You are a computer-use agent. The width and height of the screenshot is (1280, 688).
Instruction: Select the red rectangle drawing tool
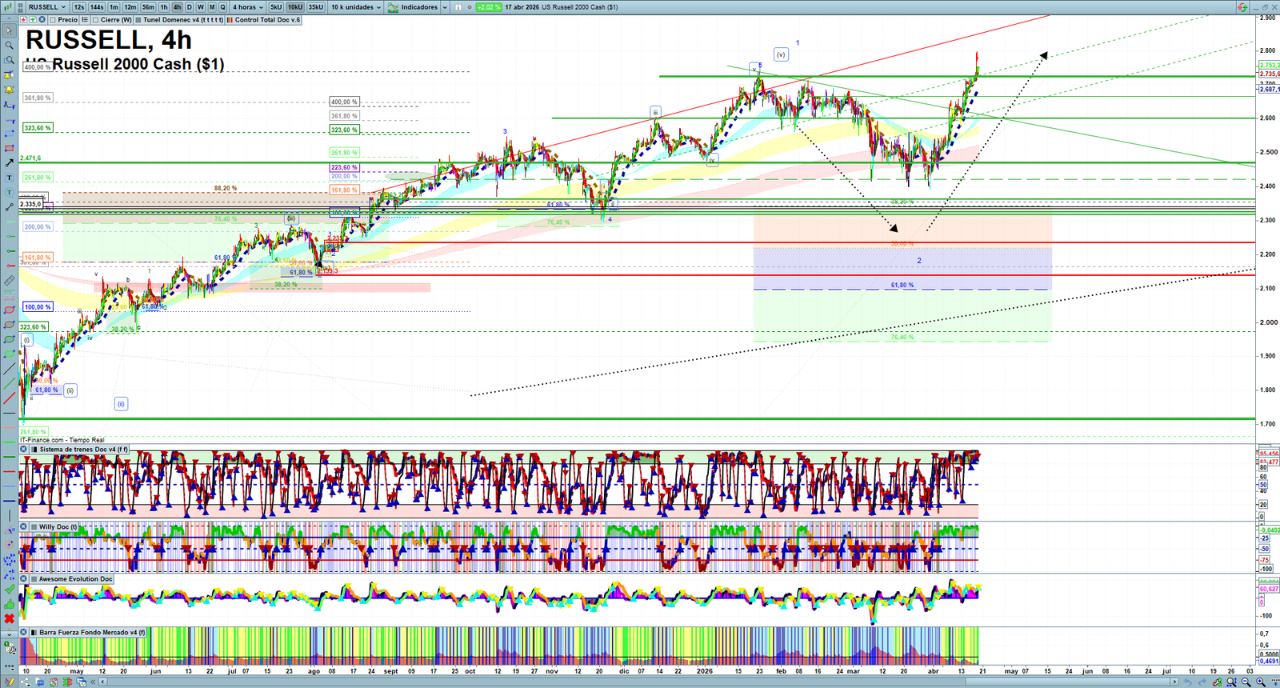9,149
